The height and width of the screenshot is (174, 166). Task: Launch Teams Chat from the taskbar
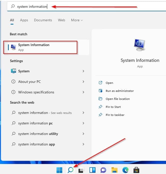click(103, 170)
